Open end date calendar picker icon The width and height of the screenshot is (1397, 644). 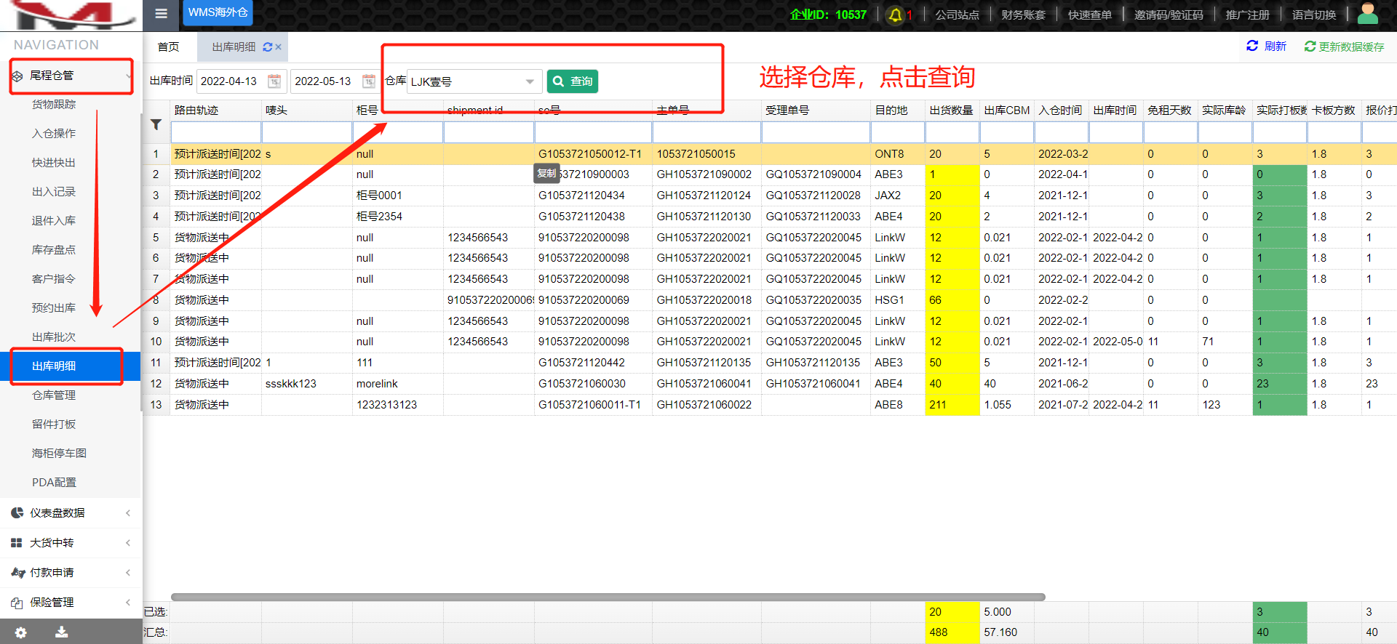pos(369,81)
